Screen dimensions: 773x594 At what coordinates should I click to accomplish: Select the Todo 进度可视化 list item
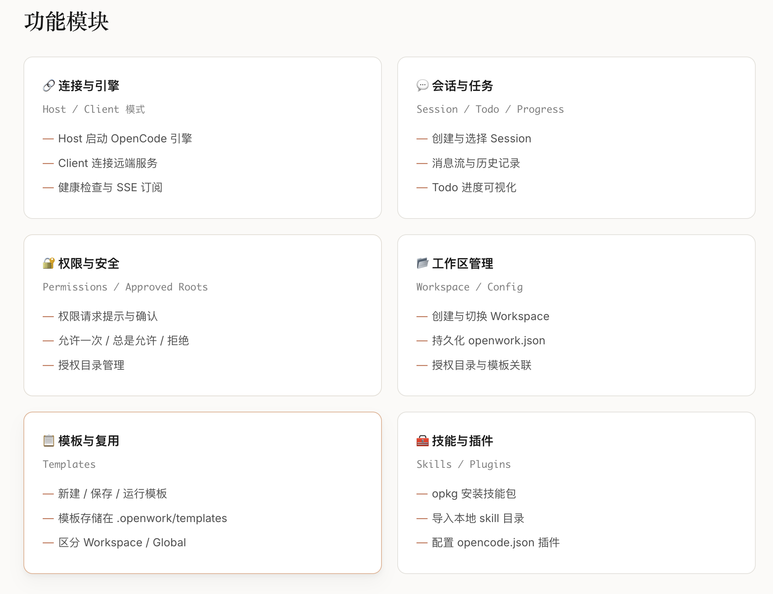(474, 187)
